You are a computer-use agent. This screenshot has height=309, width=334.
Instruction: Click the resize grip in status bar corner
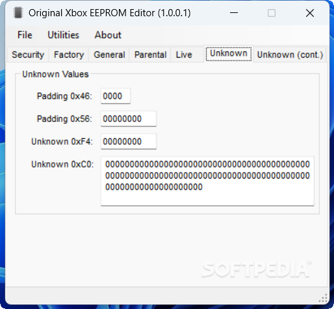pyautogui.click(x=323, y=299)
